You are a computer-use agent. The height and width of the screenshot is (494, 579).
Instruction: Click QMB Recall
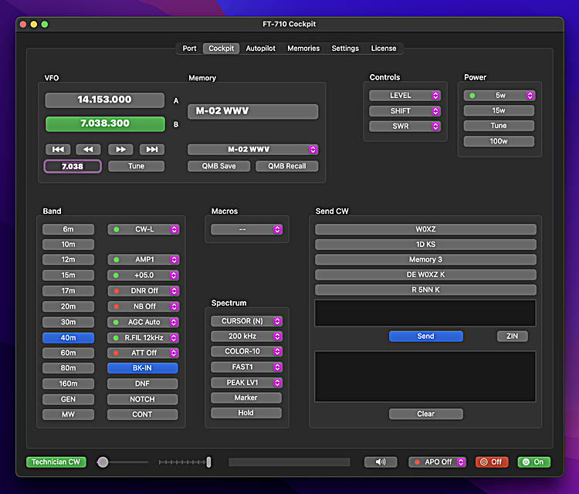click(287, 166)
